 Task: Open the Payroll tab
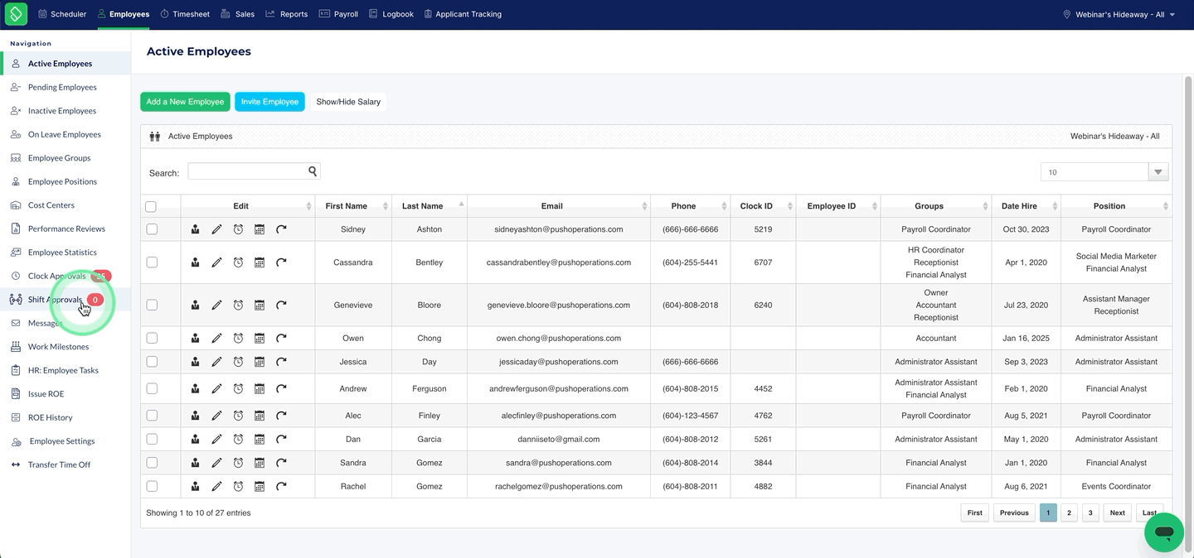pos(339,14)
